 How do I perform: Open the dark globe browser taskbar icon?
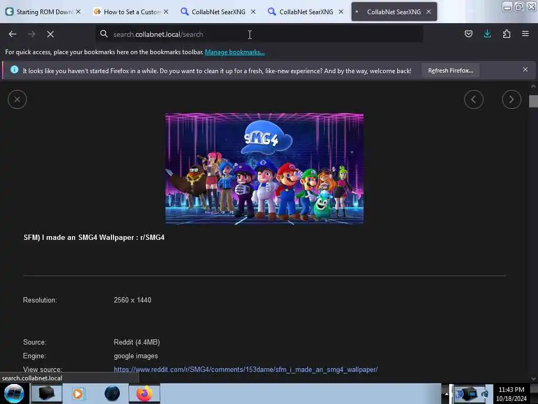point(112,393)
